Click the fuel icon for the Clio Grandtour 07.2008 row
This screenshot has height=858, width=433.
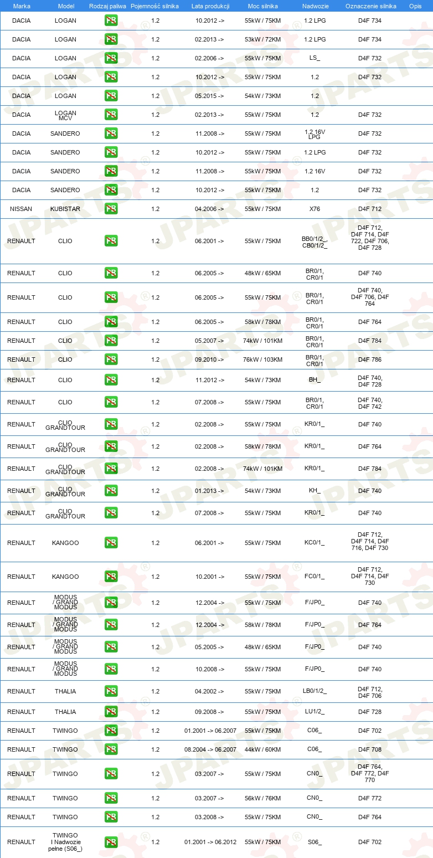point(111,513)
